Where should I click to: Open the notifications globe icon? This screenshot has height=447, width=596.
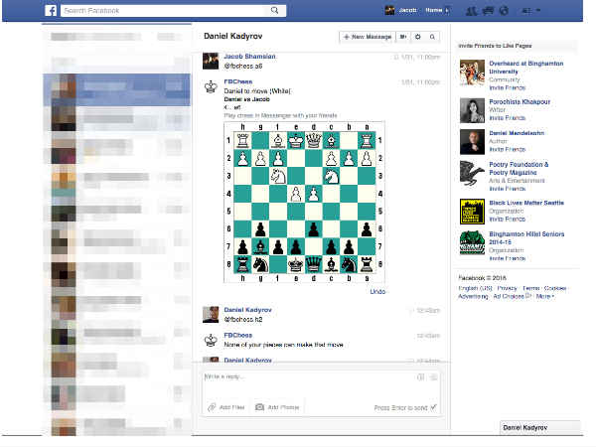coord(504,11)
